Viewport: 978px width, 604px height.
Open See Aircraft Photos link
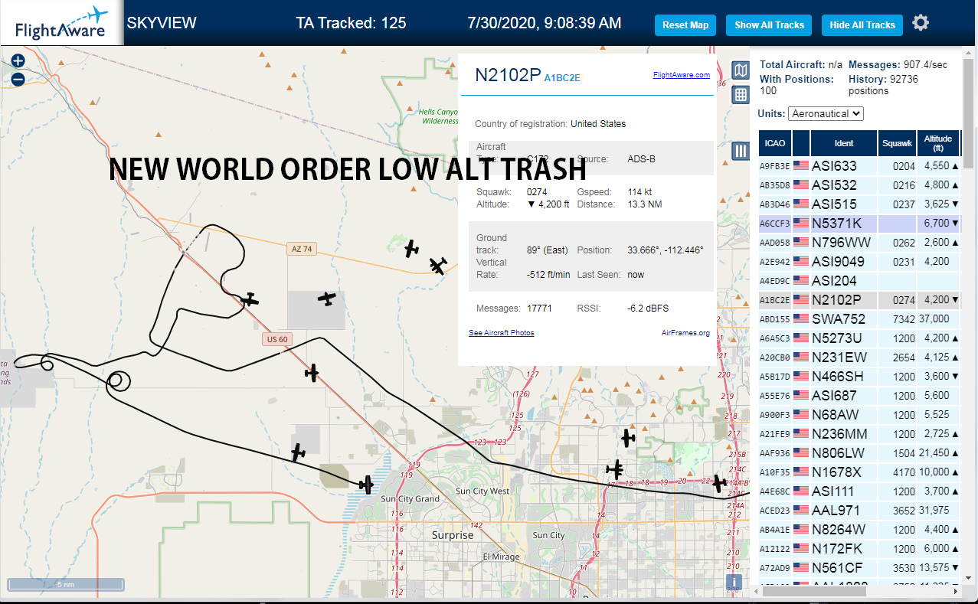coord(501,333)
